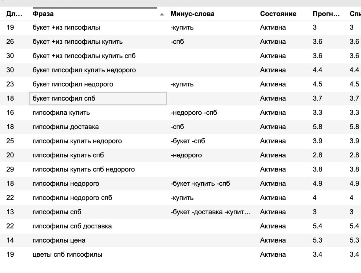Viewport: 361px width, 273px height.
Task: Click the minus-words cell "-букет -купить -спб"
Action: pyautogui.click(x=200, y=184)
